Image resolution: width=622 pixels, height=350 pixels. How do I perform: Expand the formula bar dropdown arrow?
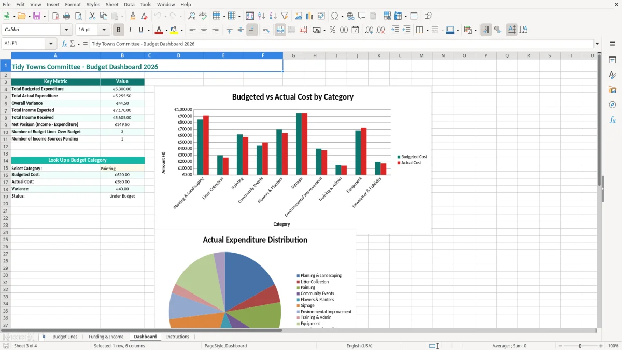pyautogui.click(x=597, y=44)
